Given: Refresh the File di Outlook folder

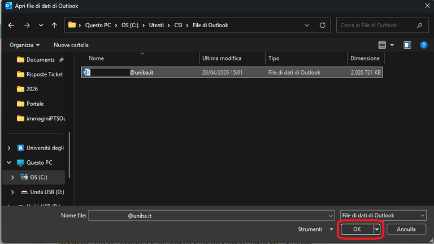Looking at the screenshot, I should click(x=323, y=25).
